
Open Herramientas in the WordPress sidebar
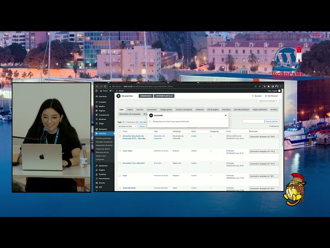pos(104,179)
